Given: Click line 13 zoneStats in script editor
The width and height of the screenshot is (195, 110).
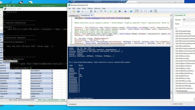Looking at the screenshot, I should click(94, 35).
